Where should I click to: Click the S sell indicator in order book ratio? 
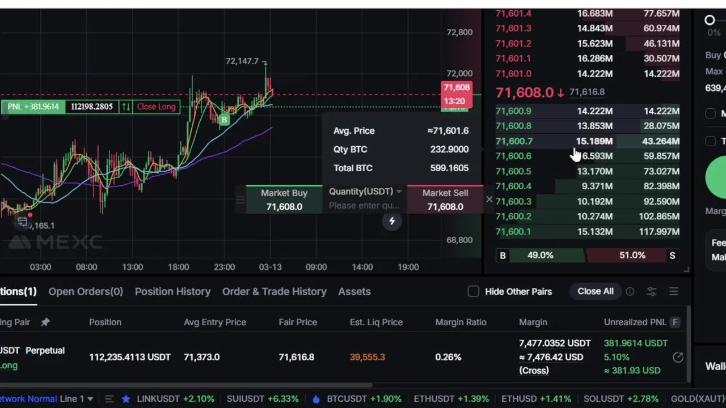672,256
